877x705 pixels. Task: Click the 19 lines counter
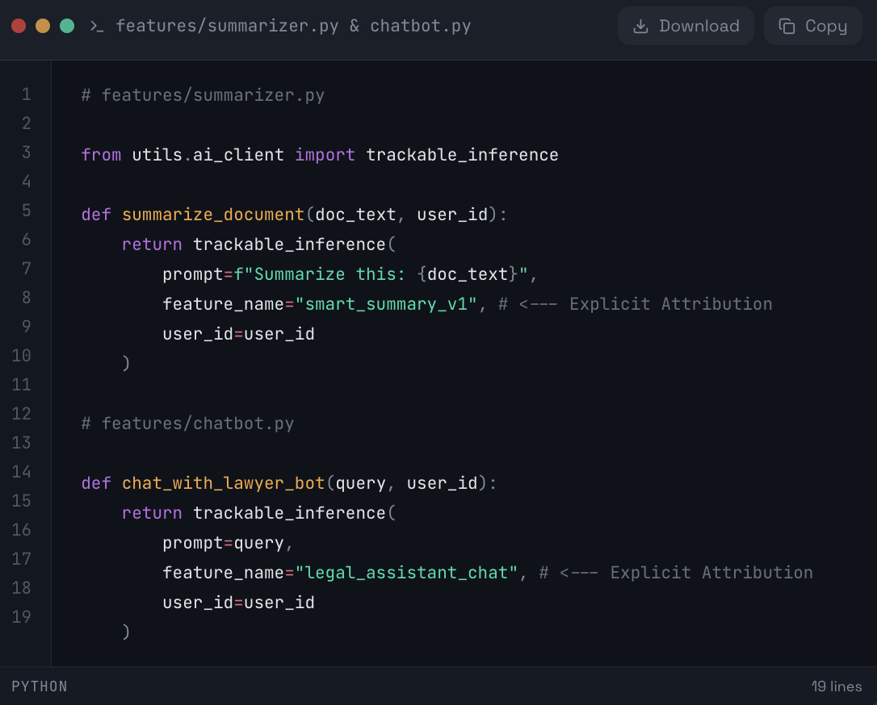point(837,686)
